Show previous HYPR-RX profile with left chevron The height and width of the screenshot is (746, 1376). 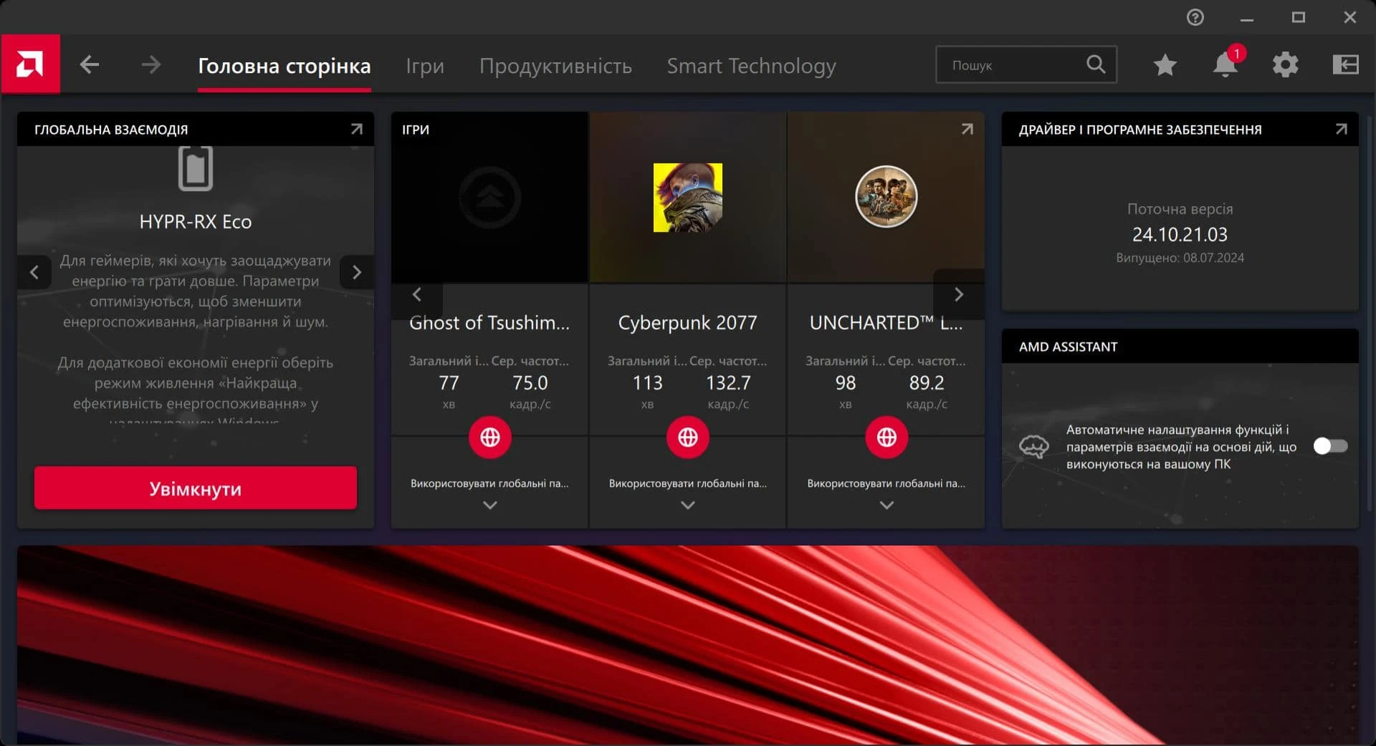pos(34,272)
